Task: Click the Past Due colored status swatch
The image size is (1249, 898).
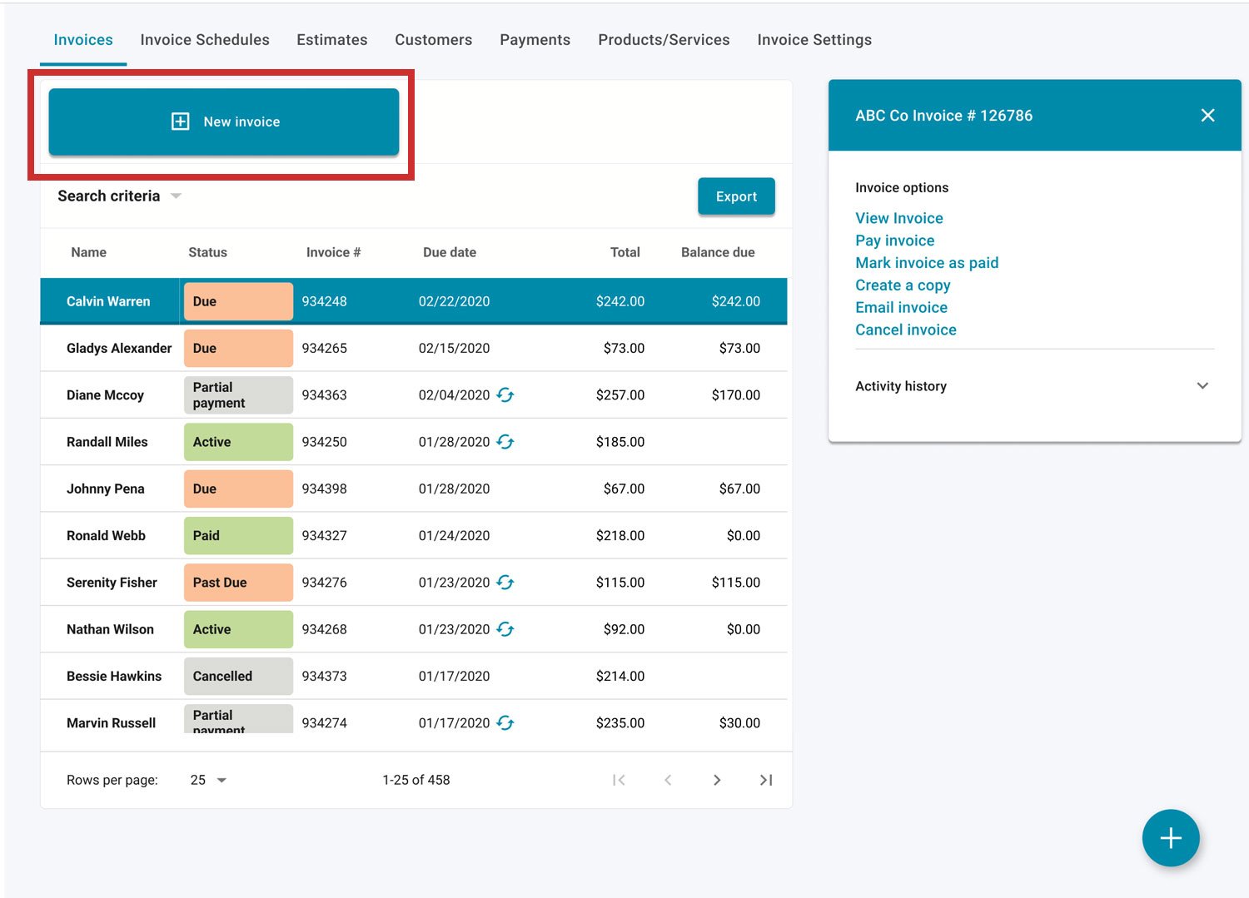Action: point(238,583)
